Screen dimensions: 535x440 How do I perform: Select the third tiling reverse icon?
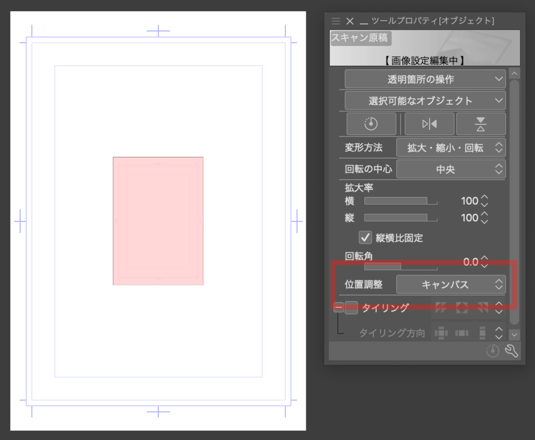pyautogui.click(x=483, y=308)
